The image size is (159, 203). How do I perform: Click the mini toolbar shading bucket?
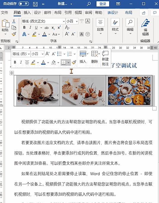coord(54,62)
